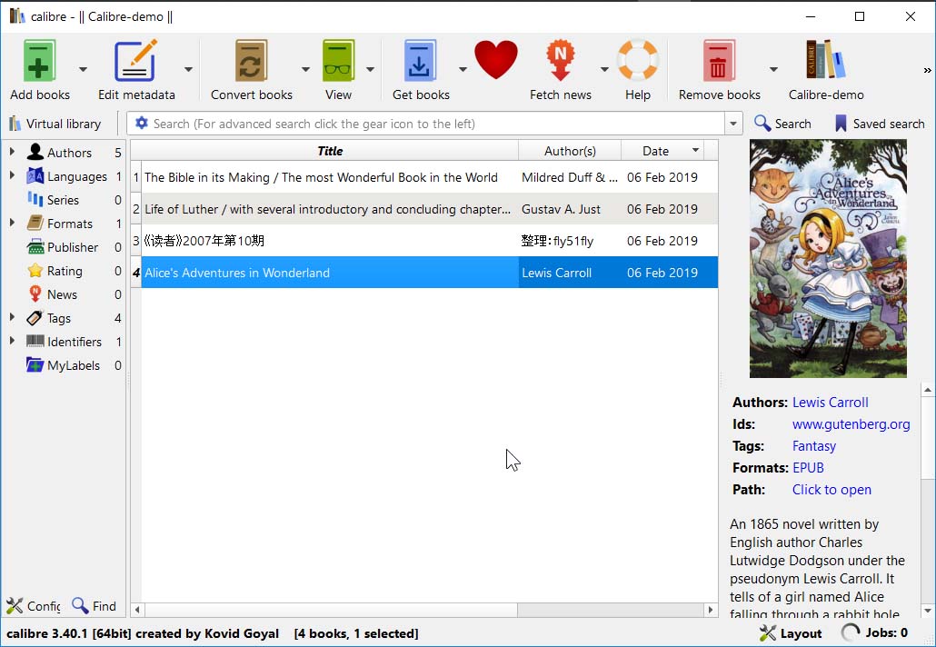
Task: Show more toolbar items chevron
Action: click(927, 71)
